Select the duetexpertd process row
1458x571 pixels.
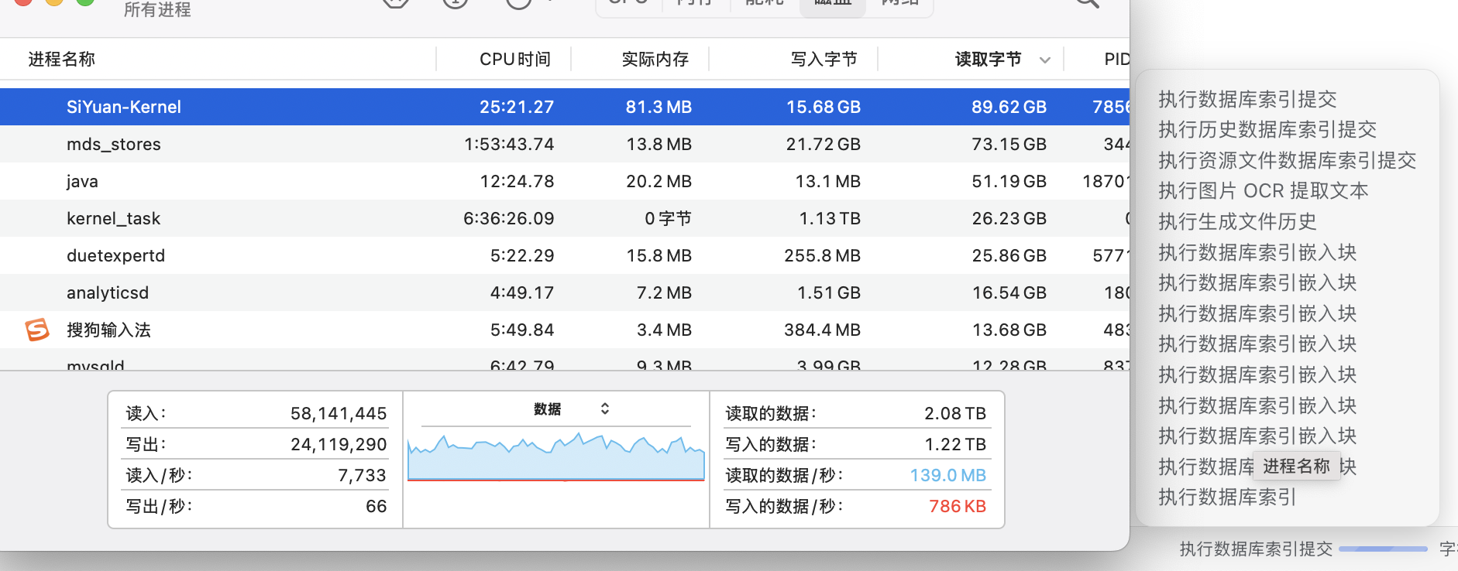[x=565, y=255]
